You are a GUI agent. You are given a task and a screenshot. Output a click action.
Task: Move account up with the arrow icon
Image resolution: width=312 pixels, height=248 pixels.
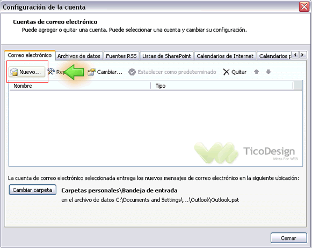click(257, 72)
